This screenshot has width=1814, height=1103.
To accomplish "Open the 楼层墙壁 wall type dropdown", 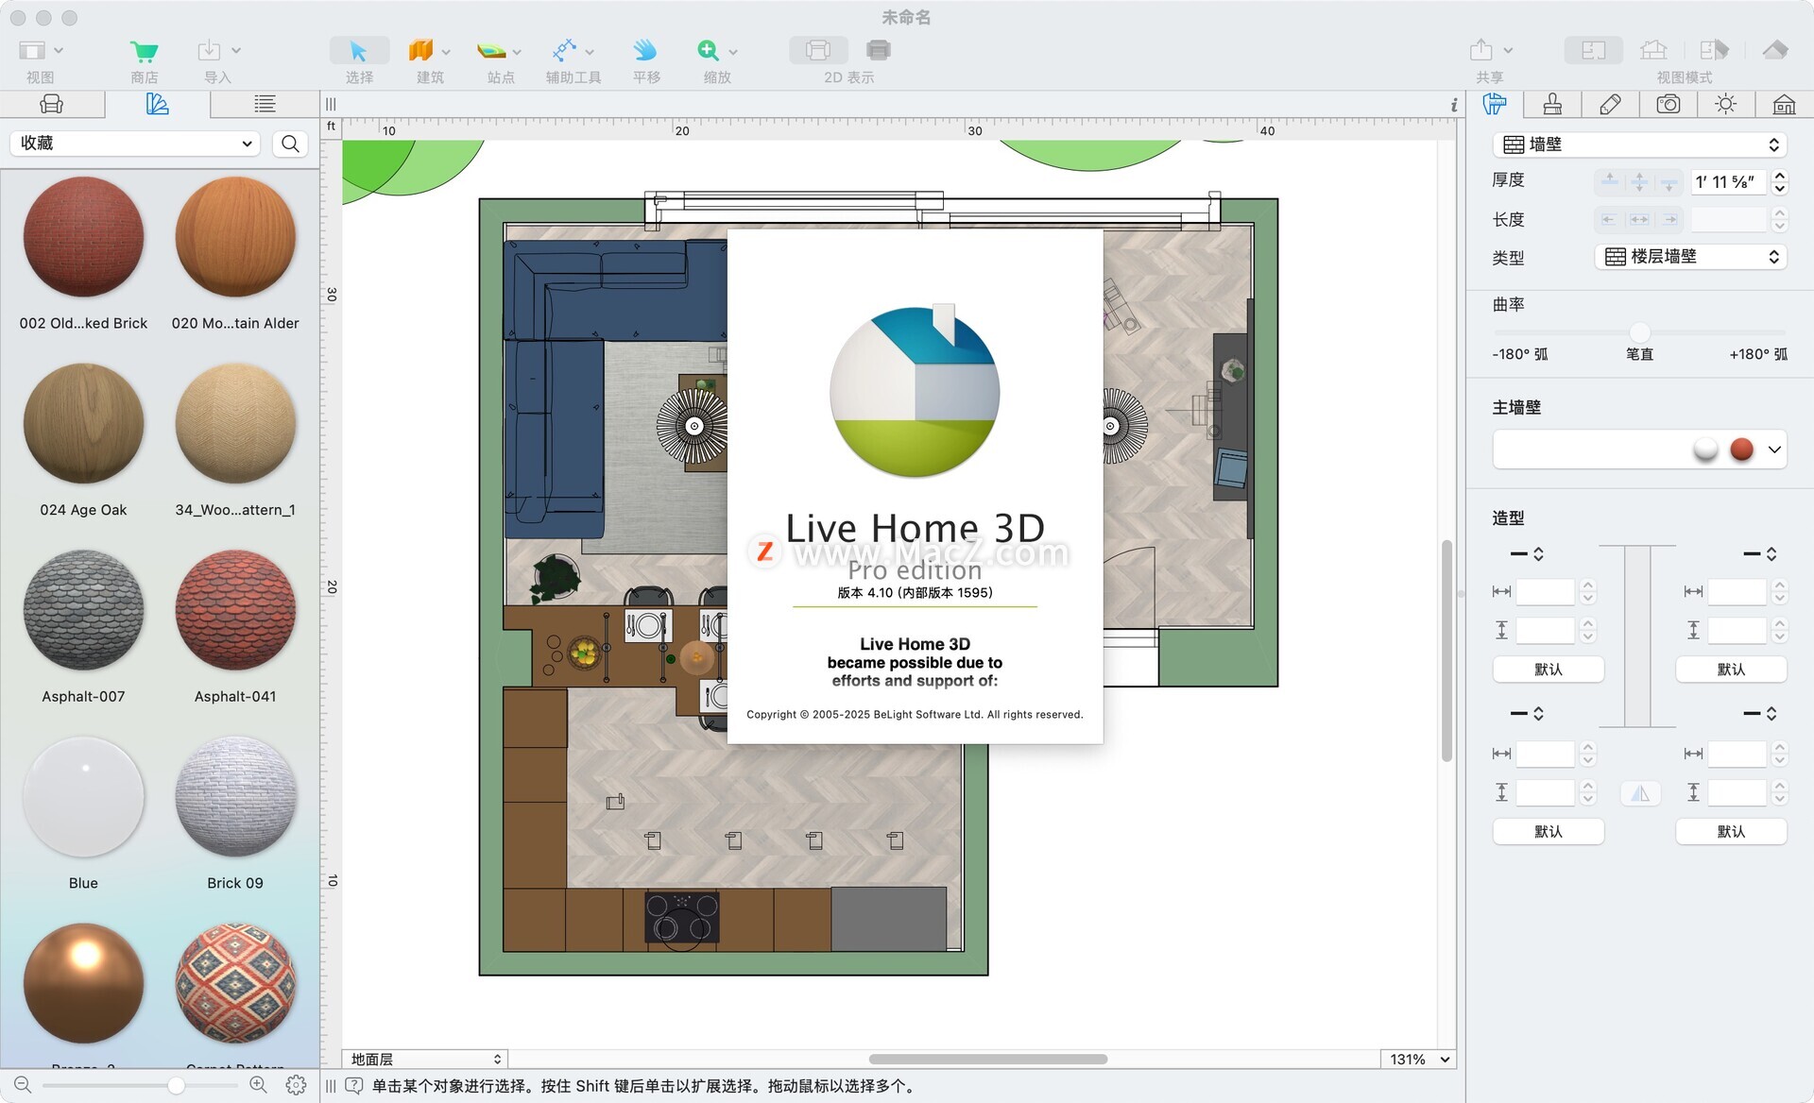I will pyautogui.click(x=1691, y=257).
